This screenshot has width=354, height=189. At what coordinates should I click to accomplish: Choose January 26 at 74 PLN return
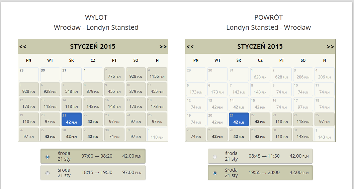[196, 135]
